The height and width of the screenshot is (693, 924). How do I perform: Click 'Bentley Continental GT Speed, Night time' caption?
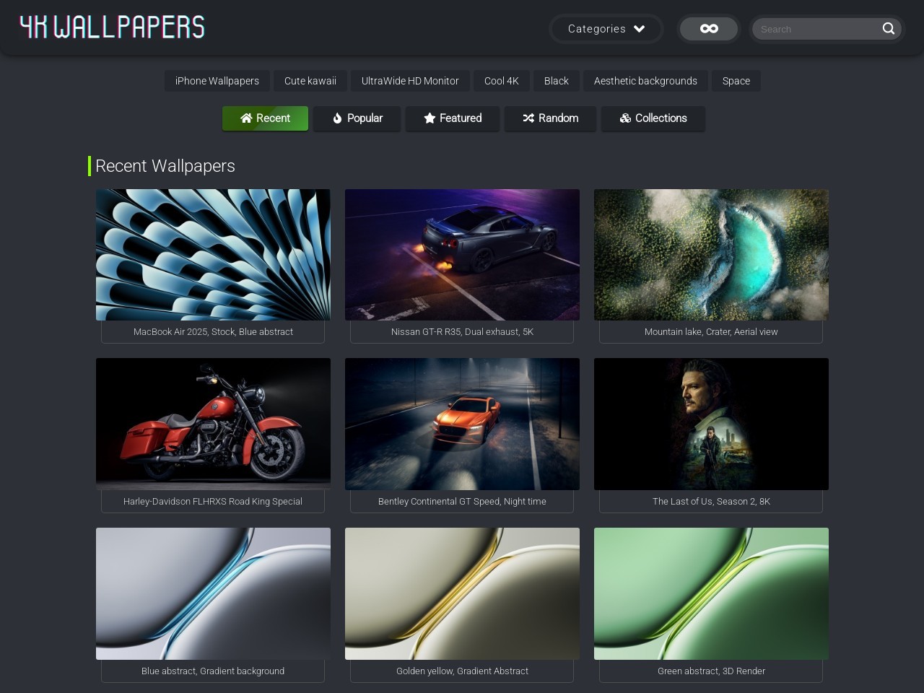(x=462, y=502)
